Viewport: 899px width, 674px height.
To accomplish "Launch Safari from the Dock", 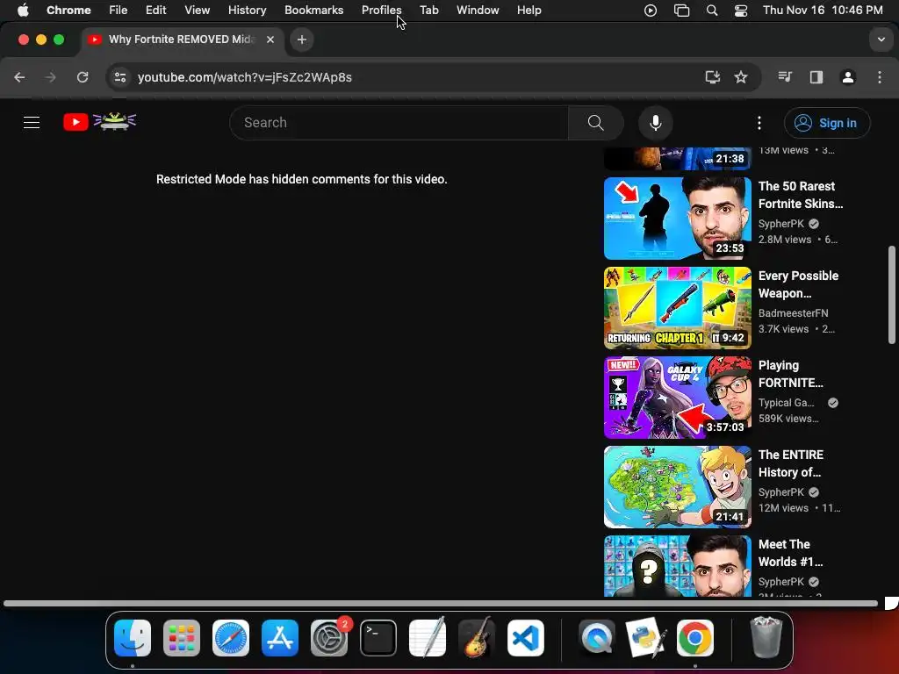I will [x=231, y=638].
